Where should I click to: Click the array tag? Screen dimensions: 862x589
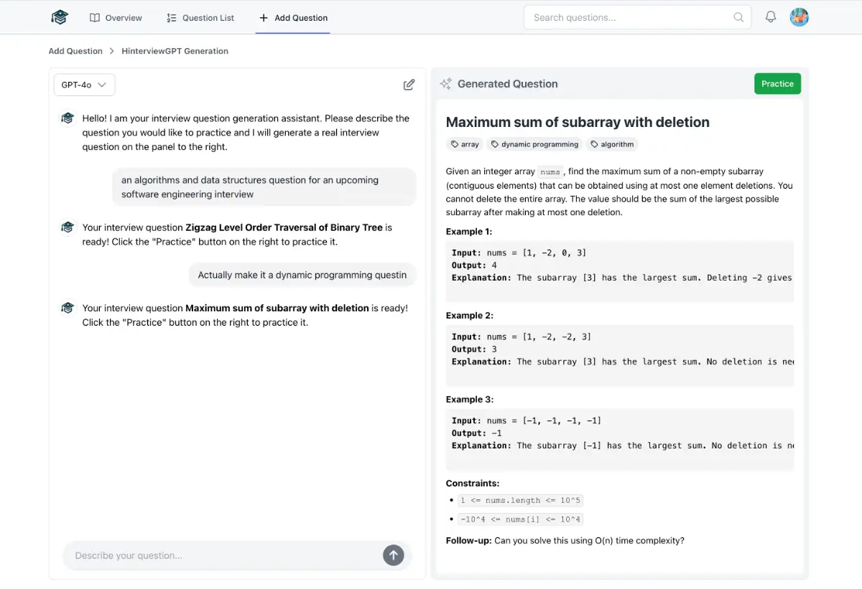click(465, 144)
